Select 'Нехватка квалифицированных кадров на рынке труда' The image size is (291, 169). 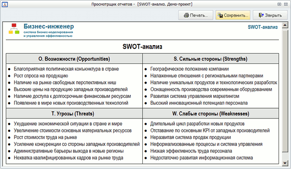click(68, 158)
